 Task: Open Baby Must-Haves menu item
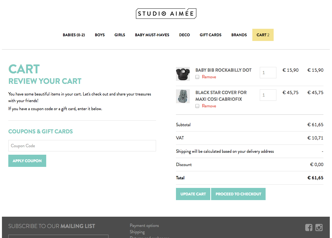[152, 35]
